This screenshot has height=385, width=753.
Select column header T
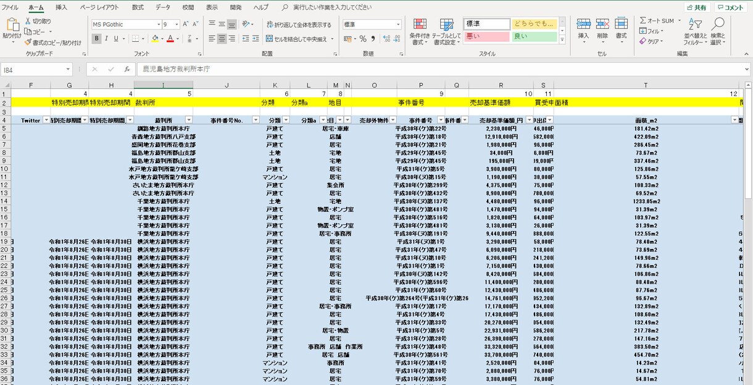pos(646,85)
